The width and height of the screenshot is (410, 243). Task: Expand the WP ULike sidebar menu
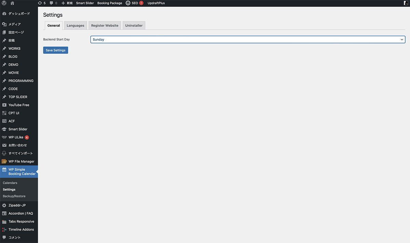coord(16,137)
